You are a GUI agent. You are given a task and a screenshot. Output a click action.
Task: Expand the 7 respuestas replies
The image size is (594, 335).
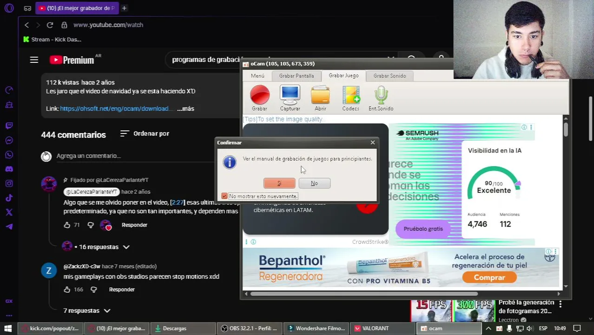click(x=87, y=310)
